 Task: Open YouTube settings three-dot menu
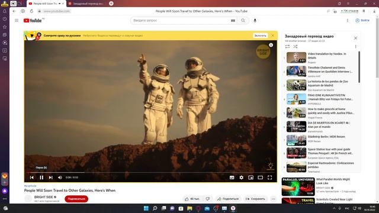coord(348,21)
